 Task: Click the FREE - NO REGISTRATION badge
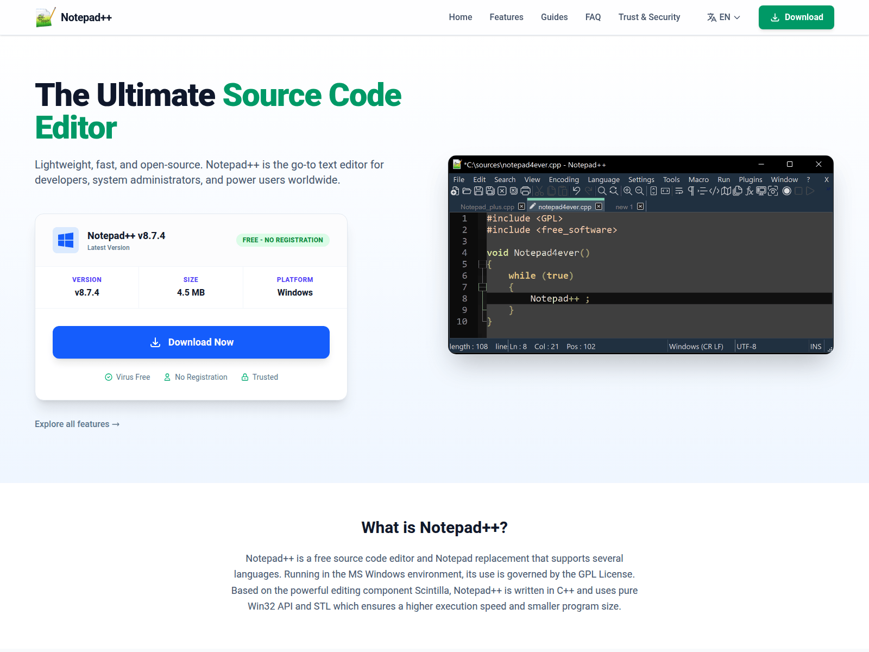point(283,240)
